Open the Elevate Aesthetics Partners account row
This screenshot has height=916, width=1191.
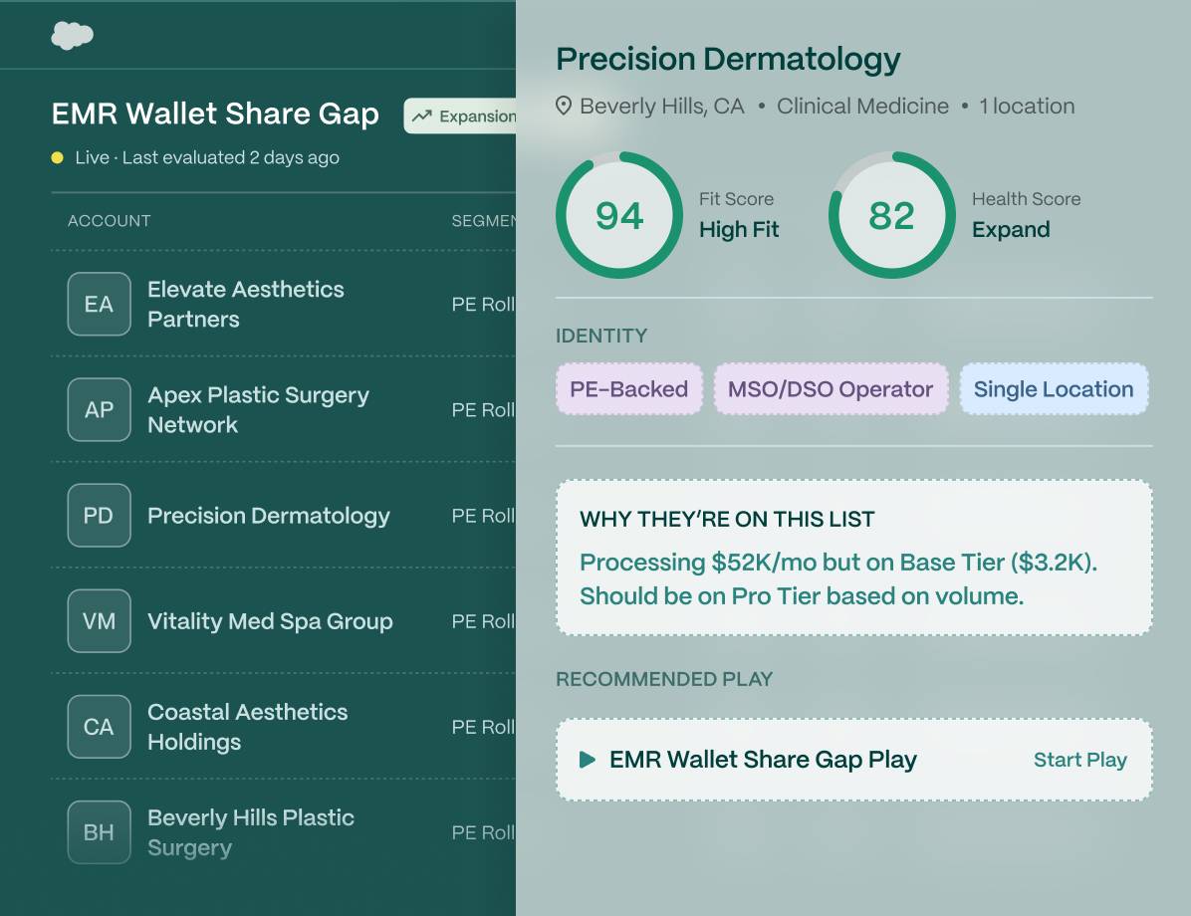pos(284,304)
